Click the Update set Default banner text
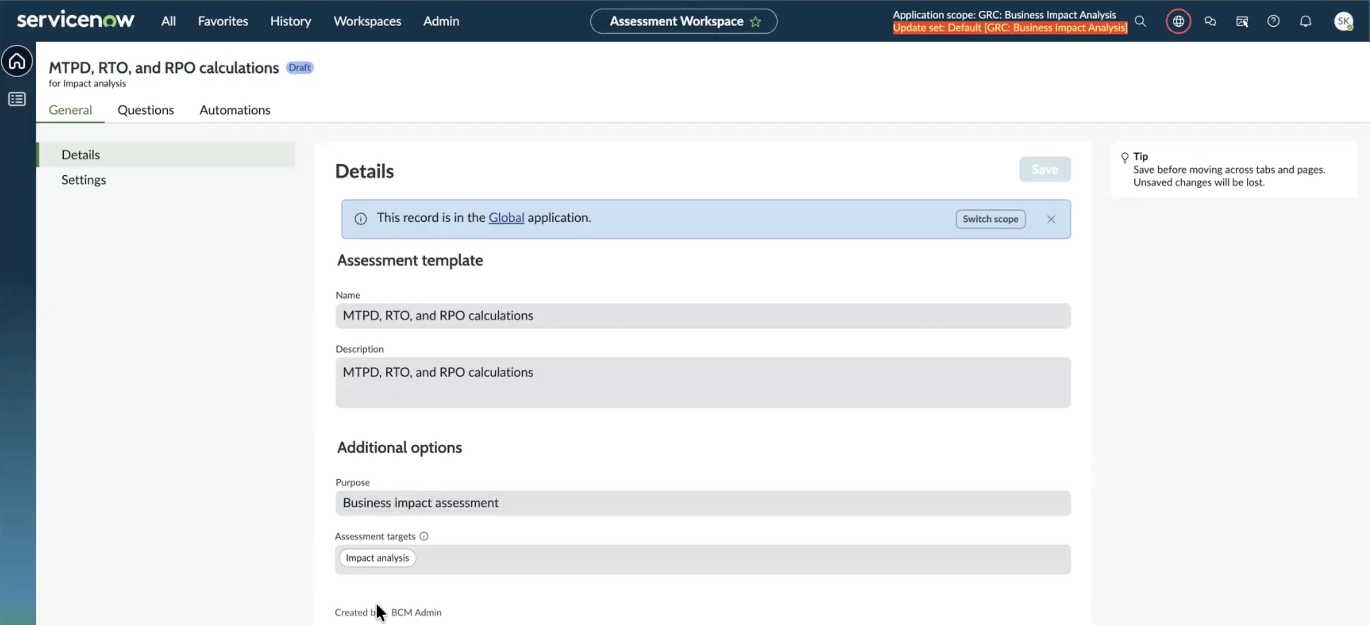1370x625 pixels. [x=1010, y=28]
